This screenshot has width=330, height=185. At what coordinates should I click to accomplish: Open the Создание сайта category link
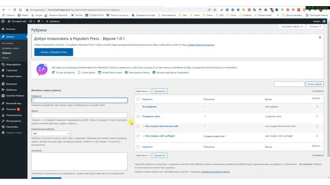151,117
